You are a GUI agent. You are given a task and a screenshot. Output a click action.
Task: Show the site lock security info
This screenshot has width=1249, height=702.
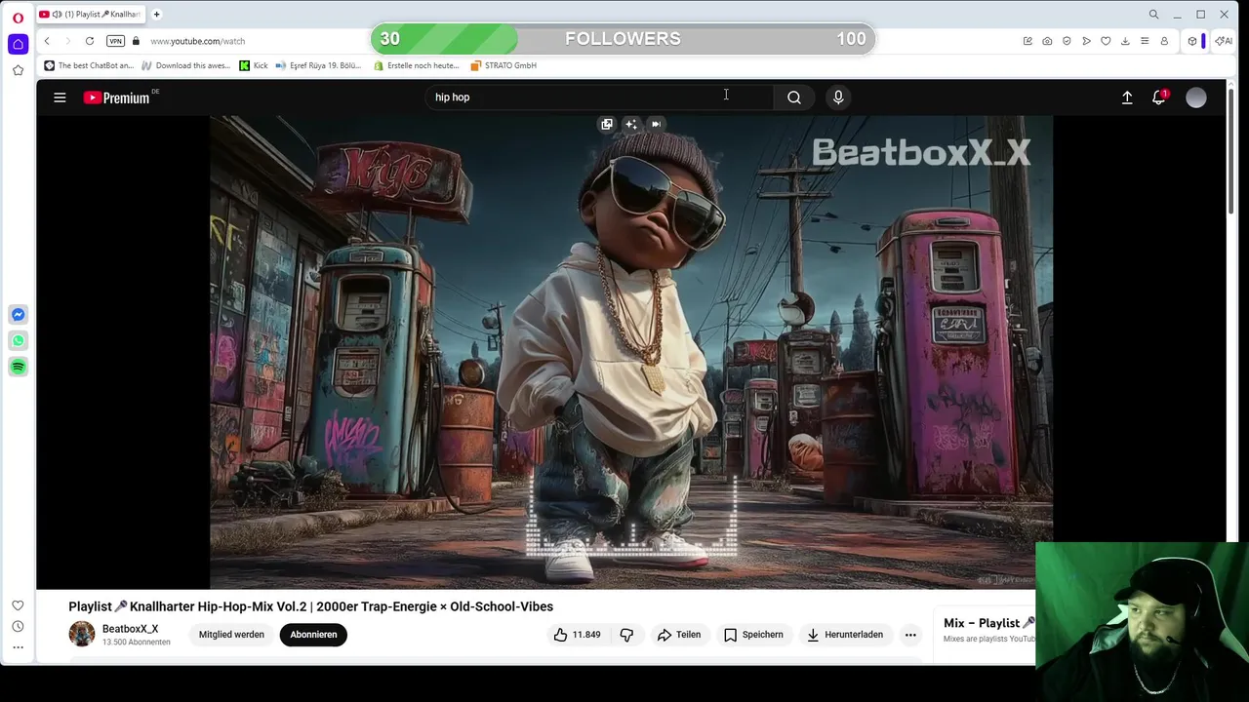[x=137, y=41]
